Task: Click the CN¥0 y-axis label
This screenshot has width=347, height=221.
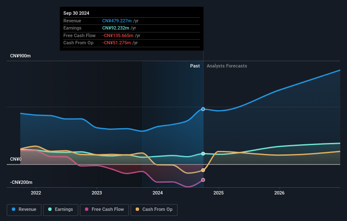Action: coord(16,159)
